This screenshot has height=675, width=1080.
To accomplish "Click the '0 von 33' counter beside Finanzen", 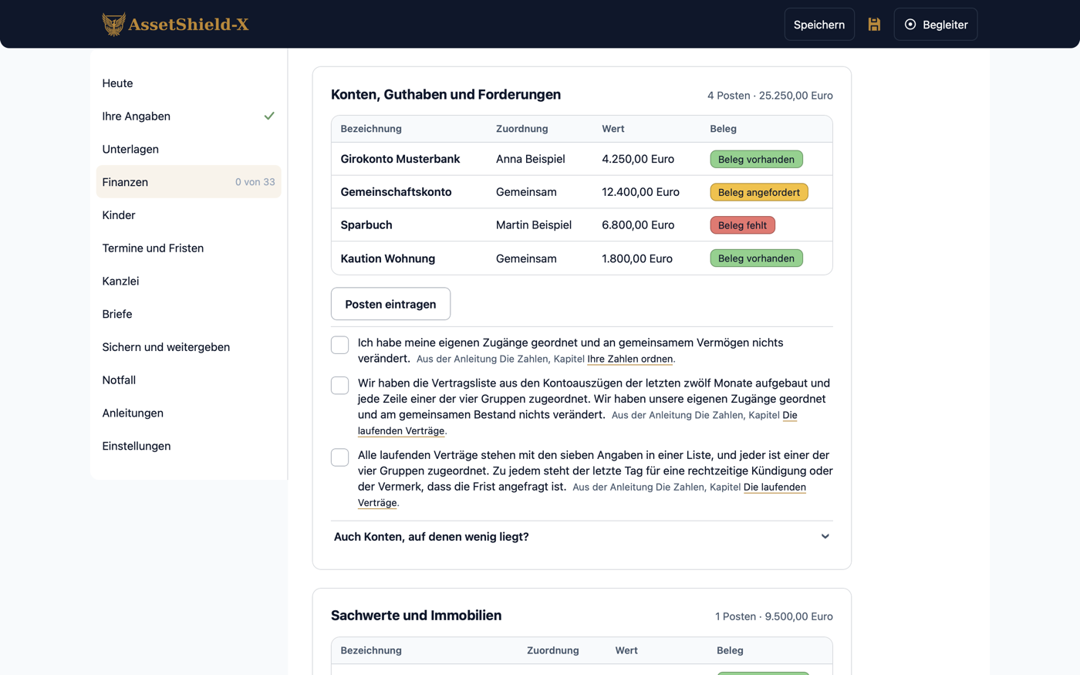I will (255, 182).
